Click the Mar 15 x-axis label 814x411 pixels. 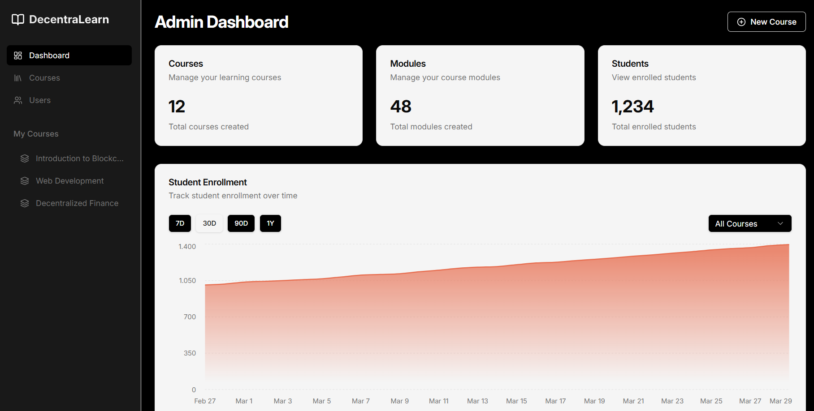pos(516,401)
